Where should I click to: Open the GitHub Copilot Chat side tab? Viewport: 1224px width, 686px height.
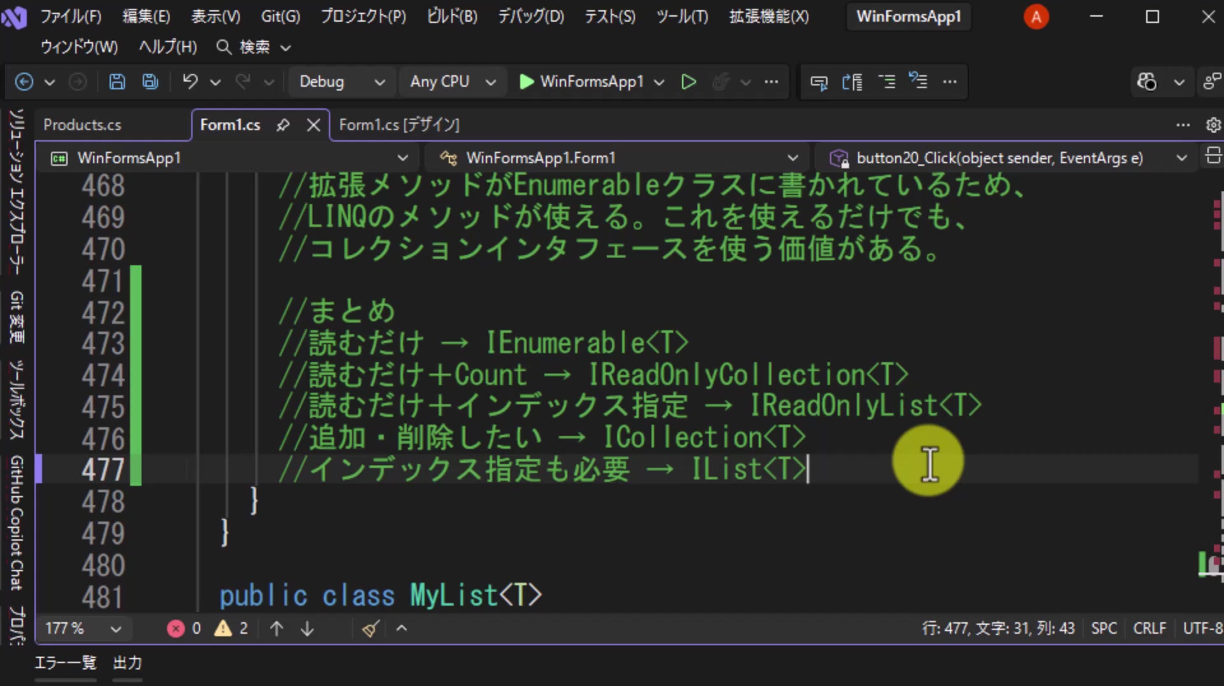tap(17, 523)
